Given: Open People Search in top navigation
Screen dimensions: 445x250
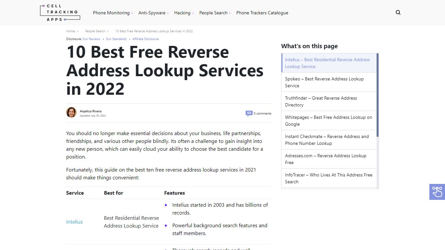Looking at the screenshot, I should 213,13.
